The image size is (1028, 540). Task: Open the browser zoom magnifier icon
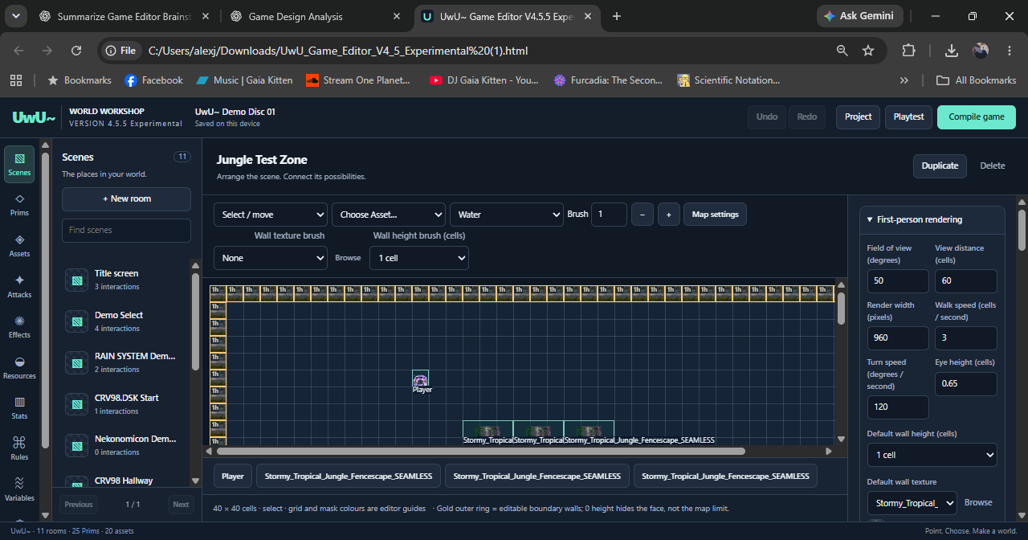[x=842, y=51]
